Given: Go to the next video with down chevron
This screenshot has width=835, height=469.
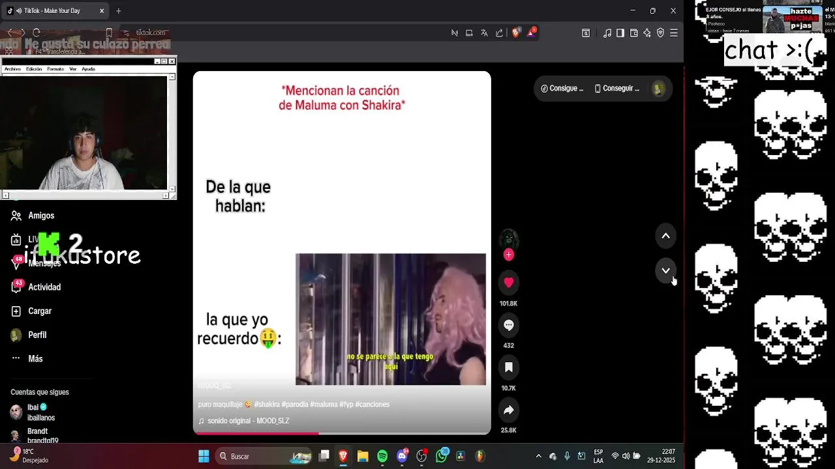Looking at the screenshot, I should click(665, 270).
